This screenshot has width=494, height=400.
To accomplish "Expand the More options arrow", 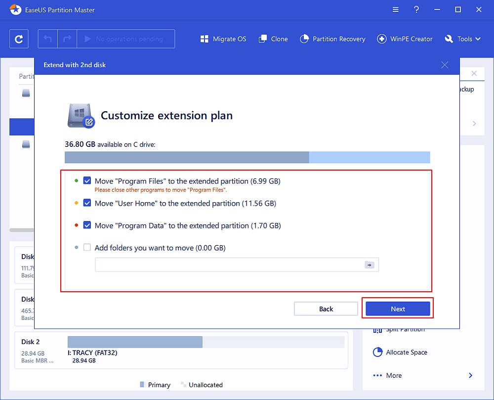I will point(470,375).
